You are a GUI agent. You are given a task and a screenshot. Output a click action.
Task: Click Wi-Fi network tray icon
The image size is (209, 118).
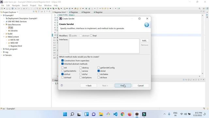(x=182, y=114)
